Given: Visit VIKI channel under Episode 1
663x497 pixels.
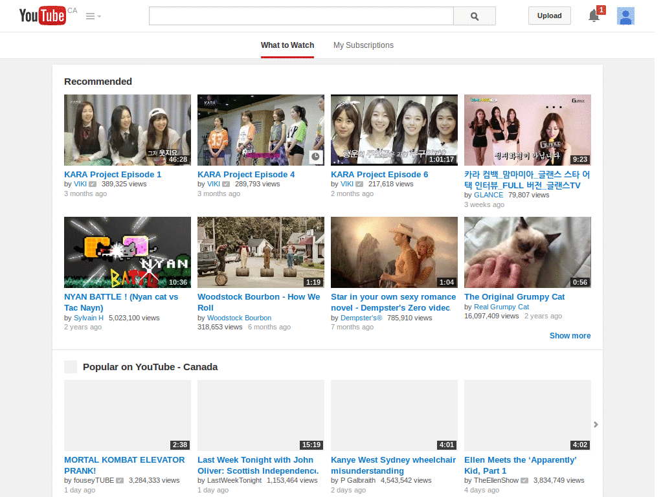Looking at the screenshot, I should pyautogui.click(x=80, y=184).
